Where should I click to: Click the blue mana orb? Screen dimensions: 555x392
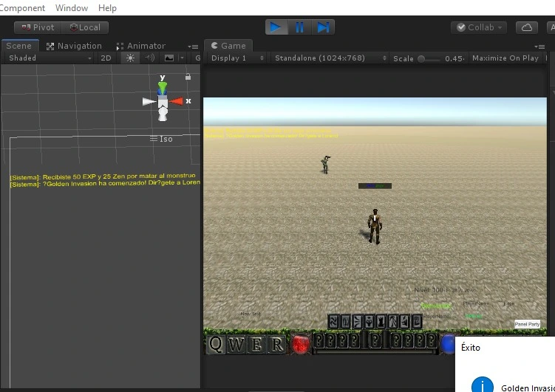pos(448,344)
